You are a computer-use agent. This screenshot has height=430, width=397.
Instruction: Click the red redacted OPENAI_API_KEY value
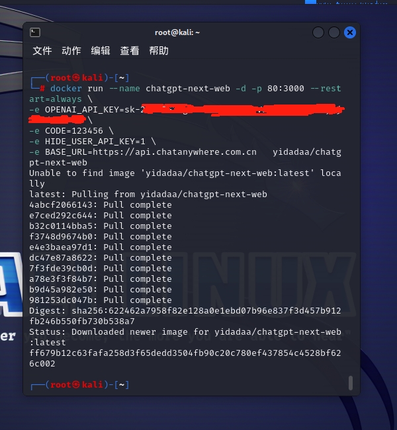[x=187, y=113]
